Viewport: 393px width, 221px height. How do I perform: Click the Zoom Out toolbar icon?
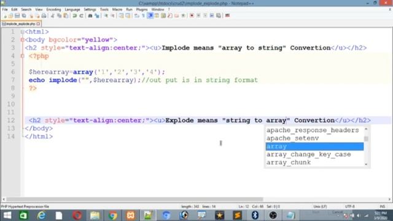click(x=112, y=16)
